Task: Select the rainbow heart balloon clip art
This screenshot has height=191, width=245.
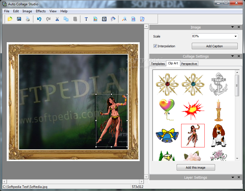Action: pyautogui.click(x=167, y=110)
